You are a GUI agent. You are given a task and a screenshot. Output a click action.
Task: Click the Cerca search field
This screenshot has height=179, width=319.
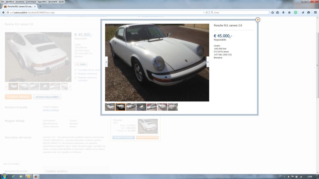[x=239, y=12]
